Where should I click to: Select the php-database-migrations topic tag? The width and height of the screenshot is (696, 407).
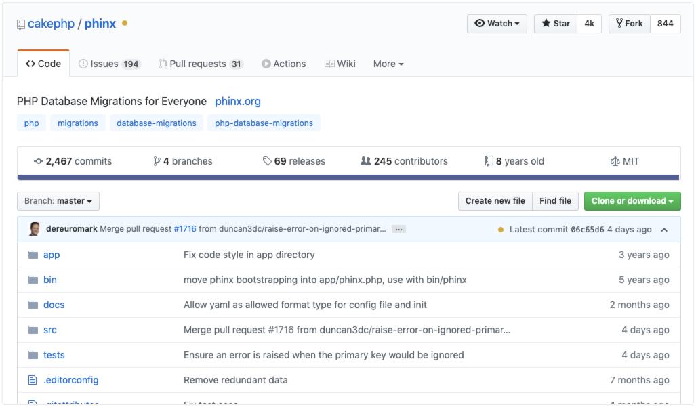(264, 123)
